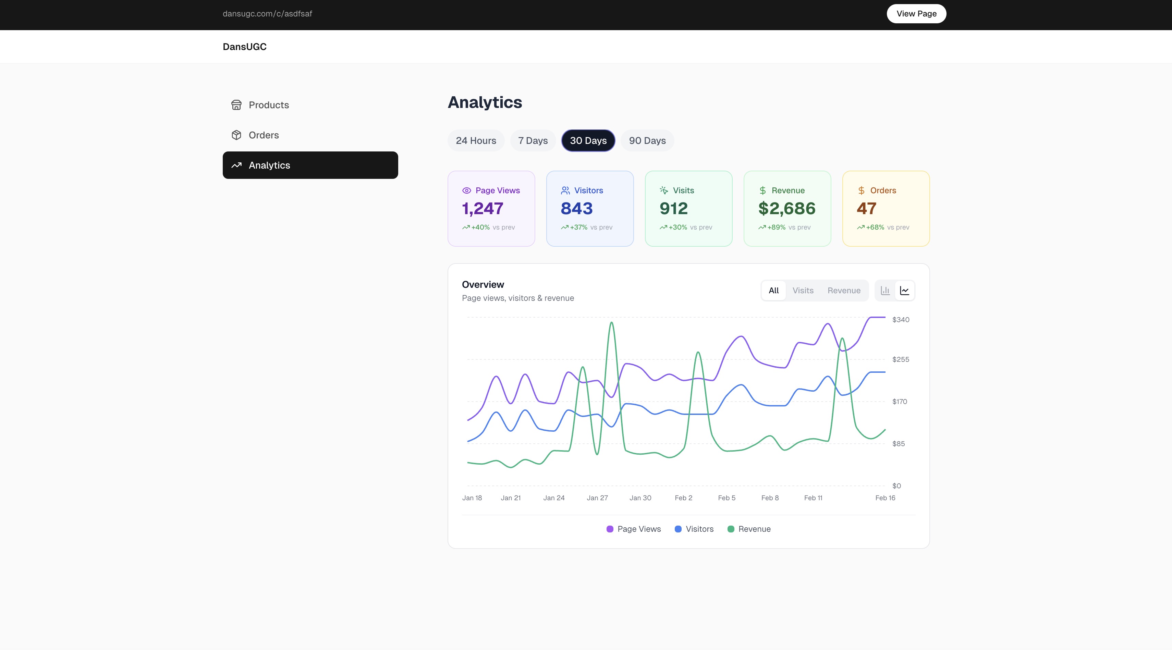1172x651 pixels.
Task: Click the eye icon on Page Views card
Action: tap(467, 190)
